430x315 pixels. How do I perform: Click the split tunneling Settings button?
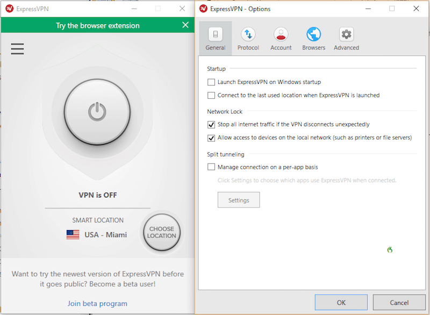pos(239,200)
